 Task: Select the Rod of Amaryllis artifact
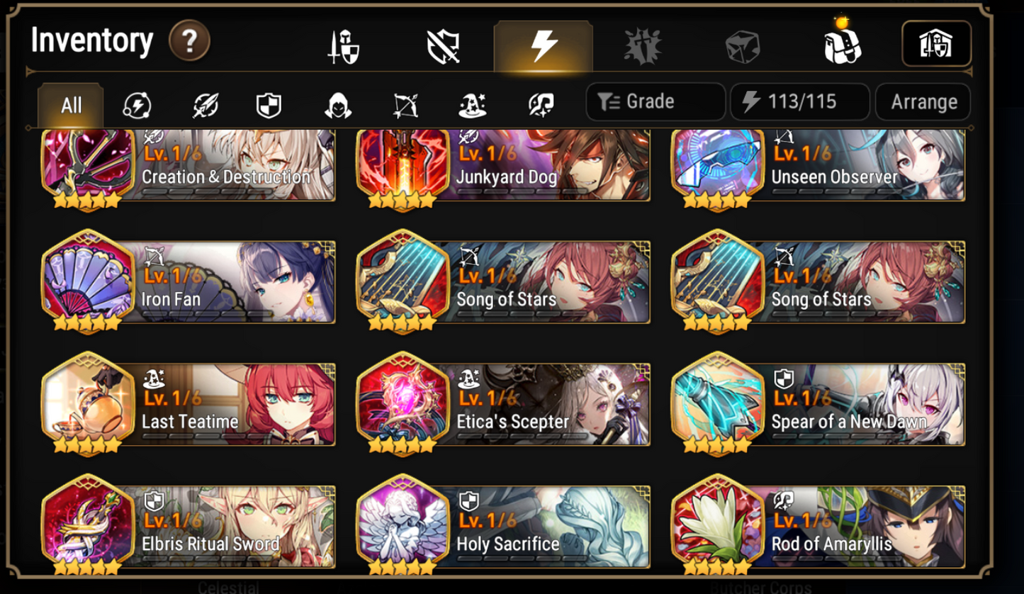pos(818,525)
